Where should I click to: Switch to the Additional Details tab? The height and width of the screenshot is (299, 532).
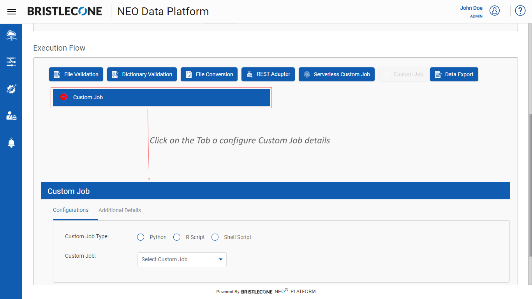point(120,210)
